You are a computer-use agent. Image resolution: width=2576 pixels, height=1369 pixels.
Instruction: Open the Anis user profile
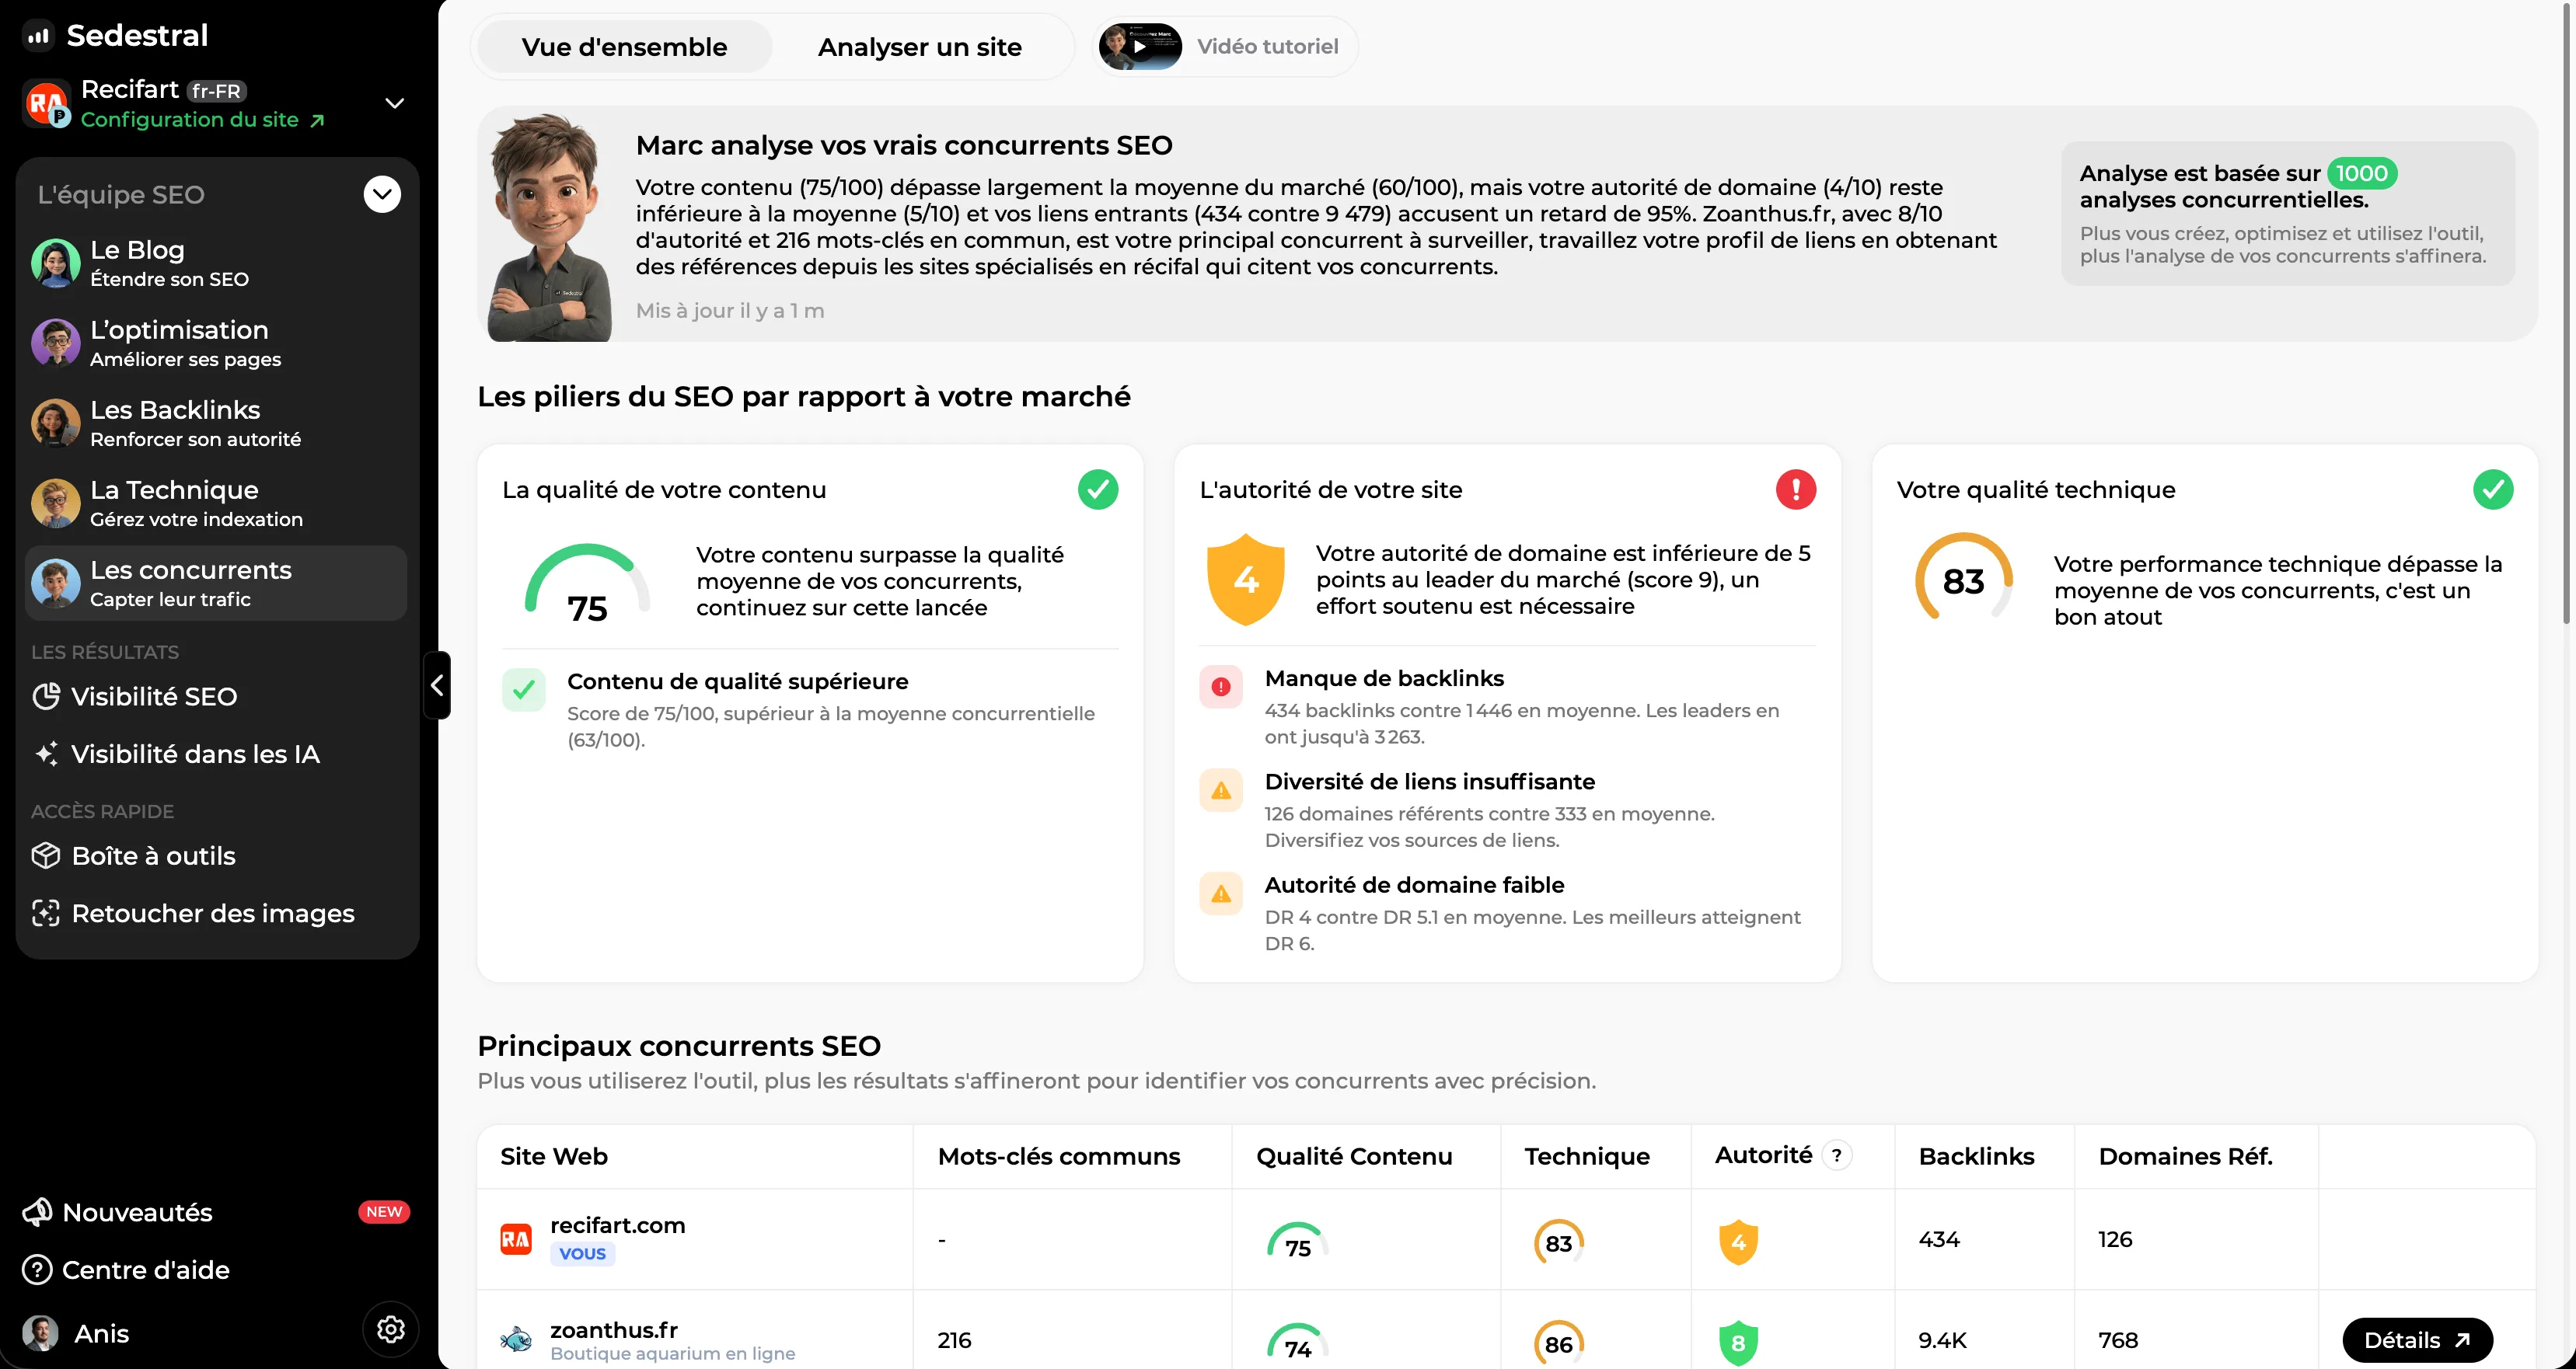click(76, 1333)
